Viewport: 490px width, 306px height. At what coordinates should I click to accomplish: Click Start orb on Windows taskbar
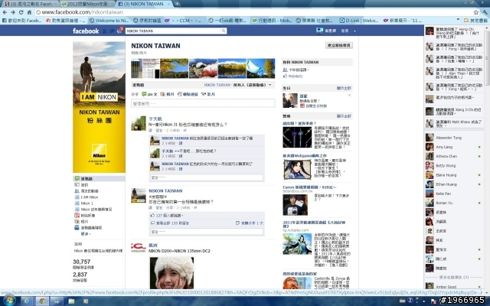point(9,301)
